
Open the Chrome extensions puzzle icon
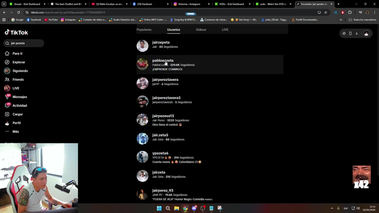[x=350, y=12]
